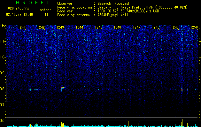Click the 0.9 kHz axis label

3,73
